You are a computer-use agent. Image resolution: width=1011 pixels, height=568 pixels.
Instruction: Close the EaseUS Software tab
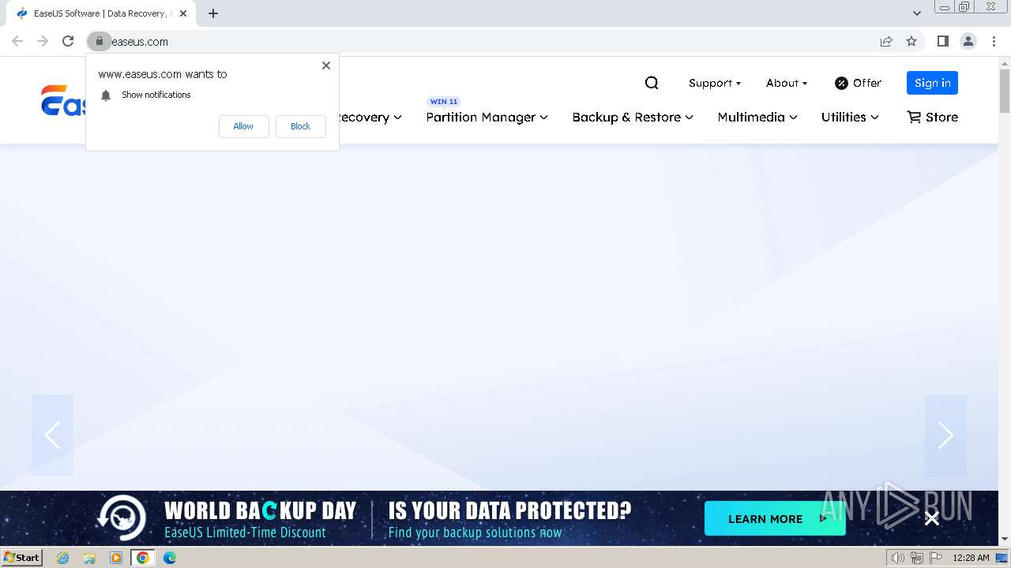click(183, 13)
